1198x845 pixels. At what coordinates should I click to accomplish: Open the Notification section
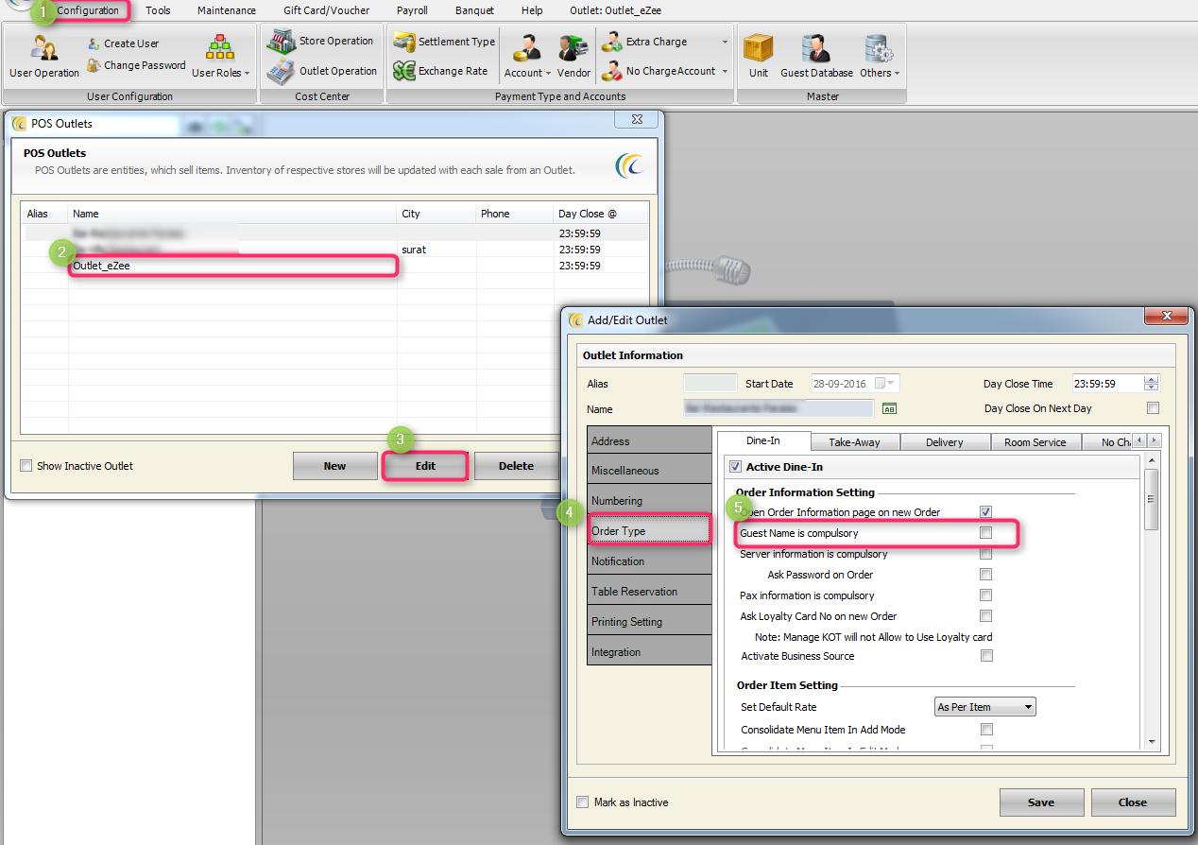pos(649,561)
